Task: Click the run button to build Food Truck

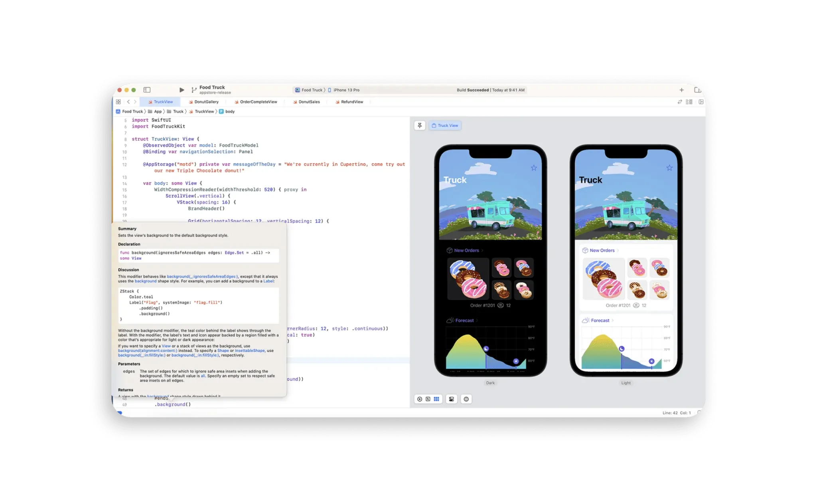Action: tap(182, 89)
